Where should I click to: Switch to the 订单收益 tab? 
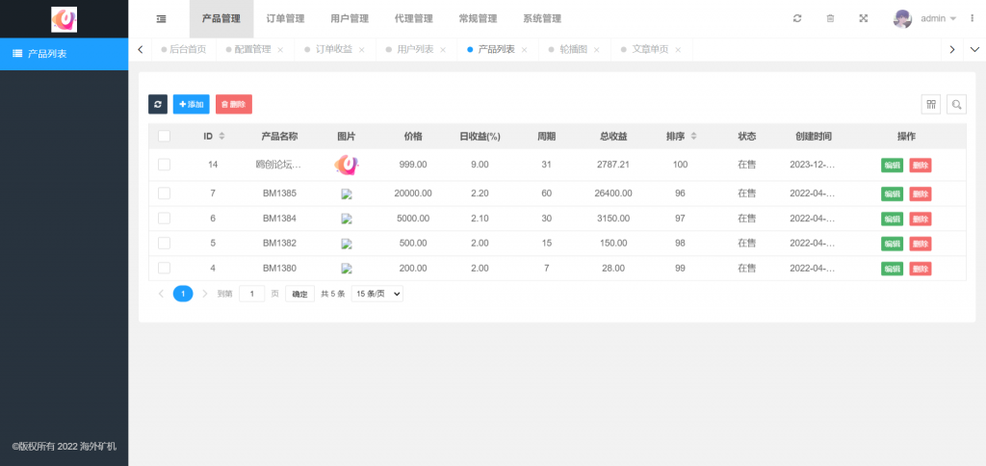click(334, 50)
